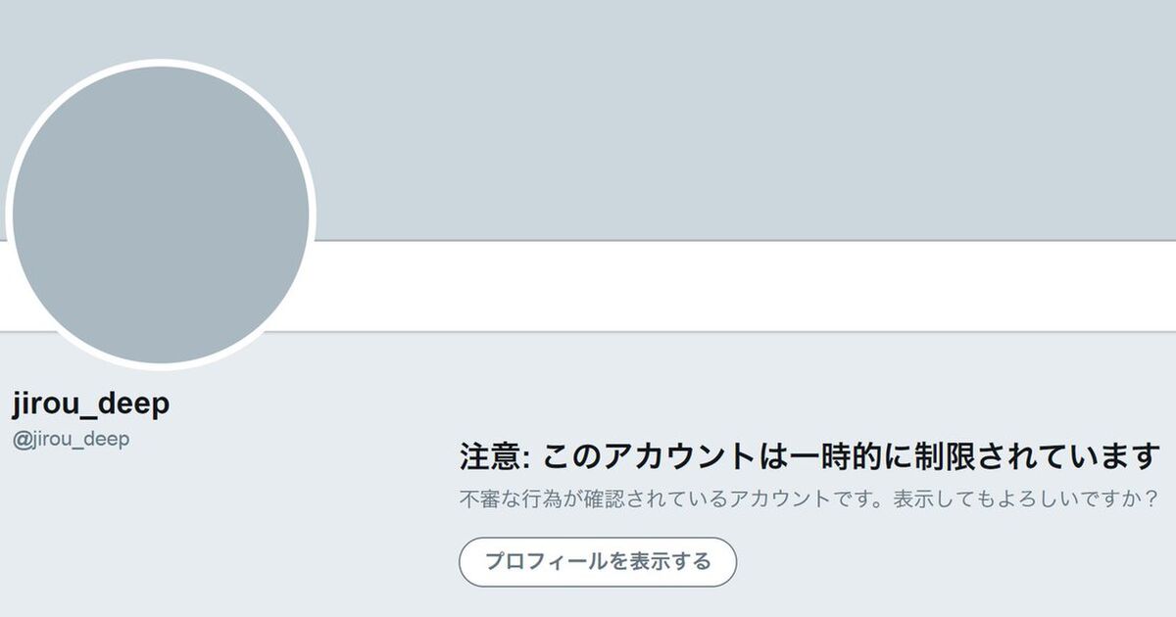Image resolution: width=1176 pixels, height=617 pixels.
Task: Click the gray circular profile avatar placeholder
Action: pyautogui.click(x=161, y=214)
